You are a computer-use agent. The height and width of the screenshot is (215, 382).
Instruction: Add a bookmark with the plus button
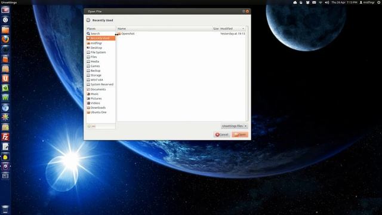(x=89, y=126)
